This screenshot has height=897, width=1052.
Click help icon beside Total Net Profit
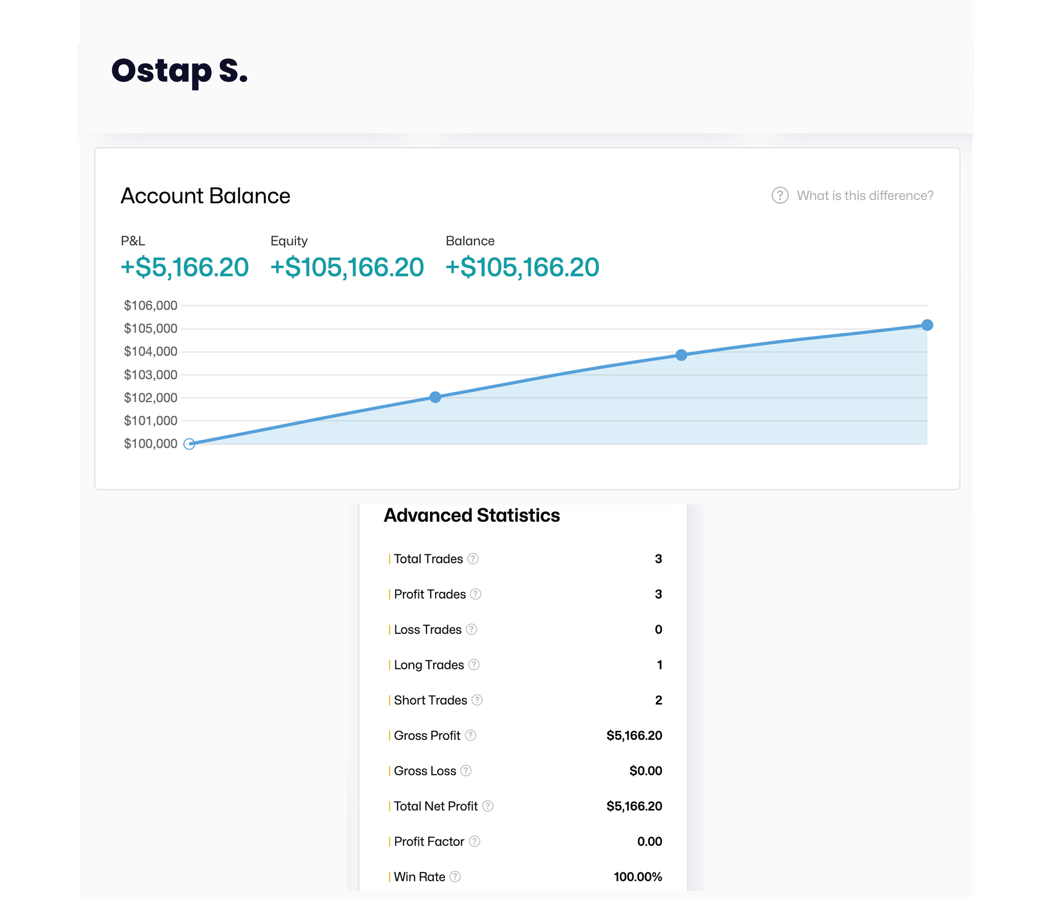tap(487, 805)
